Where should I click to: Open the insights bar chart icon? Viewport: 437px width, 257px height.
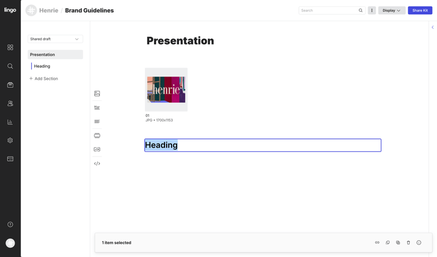coord(10,122)
